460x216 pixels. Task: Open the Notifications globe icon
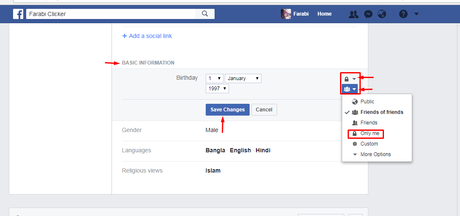click(x=382, y=14)
